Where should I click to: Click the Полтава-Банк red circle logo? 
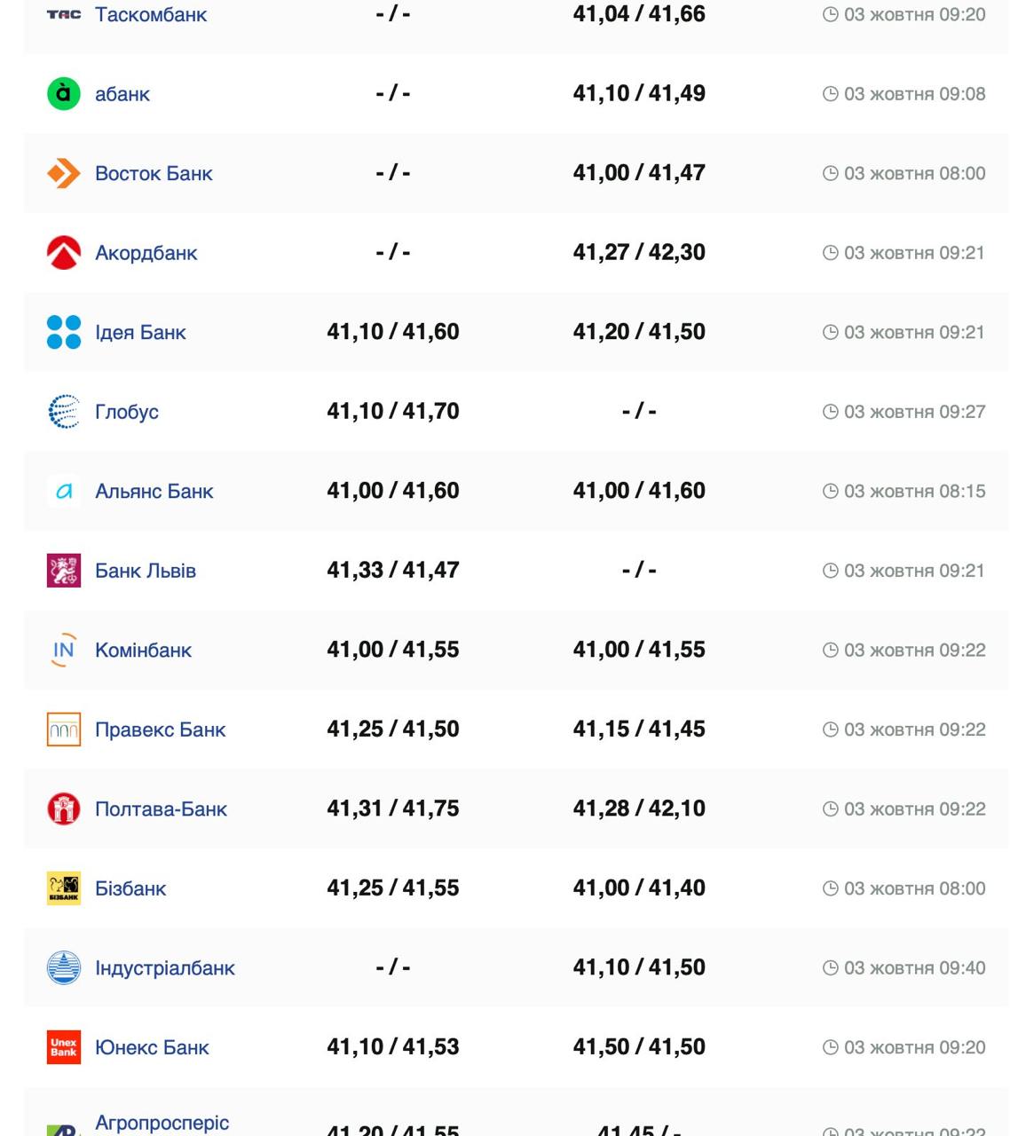tap(63, 809)
